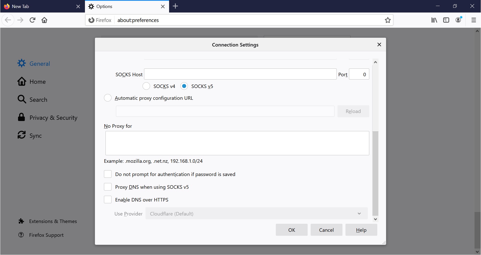Confirm settings with OK button

tap(292, 230)
